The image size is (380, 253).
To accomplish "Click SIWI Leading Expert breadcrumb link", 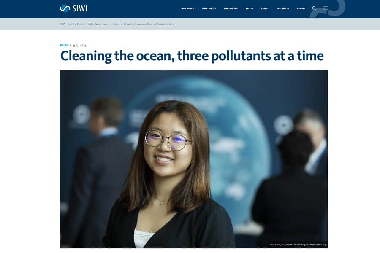I will pyautogui.click(x=84, y=24).
